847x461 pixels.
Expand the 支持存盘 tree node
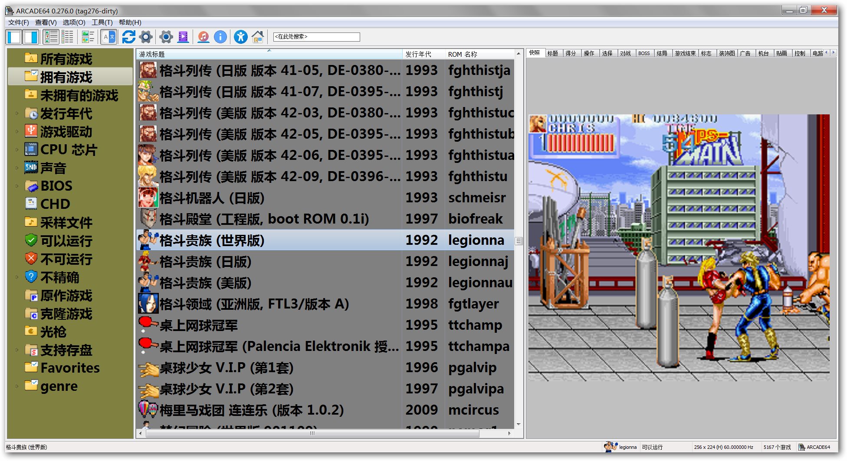point(17,350)
